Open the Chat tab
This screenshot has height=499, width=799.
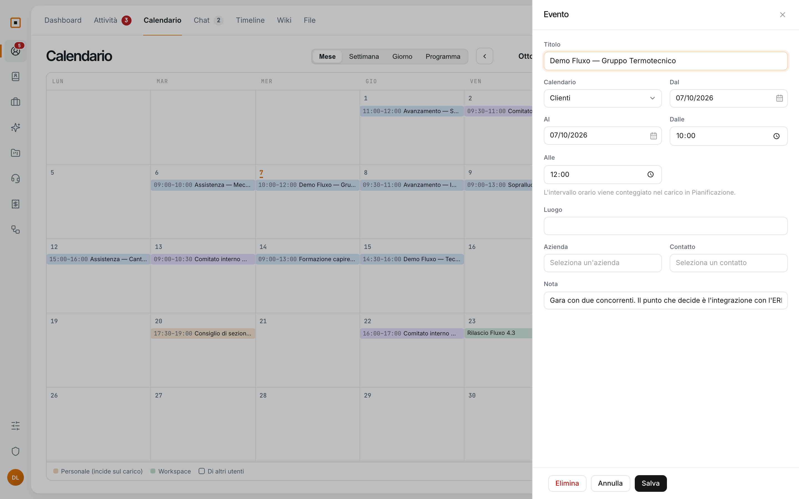pos(208,21)
